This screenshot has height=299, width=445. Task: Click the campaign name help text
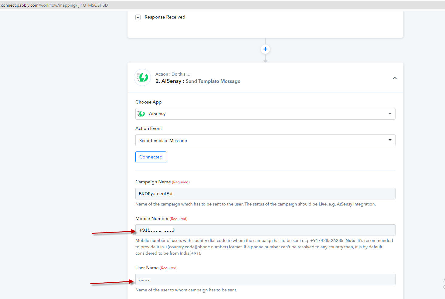[x=256, y=204]
